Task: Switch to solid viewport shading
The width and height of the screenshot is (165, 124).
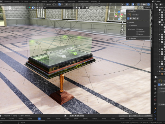Action: coord(144,4)
